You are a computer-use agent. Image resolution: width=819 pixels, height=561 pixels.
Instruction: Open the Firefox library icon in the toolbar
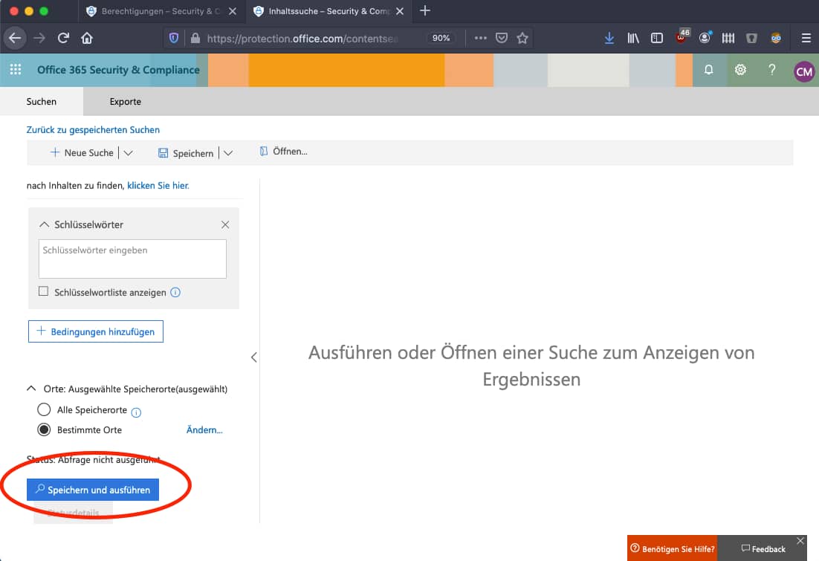[633, 38]
